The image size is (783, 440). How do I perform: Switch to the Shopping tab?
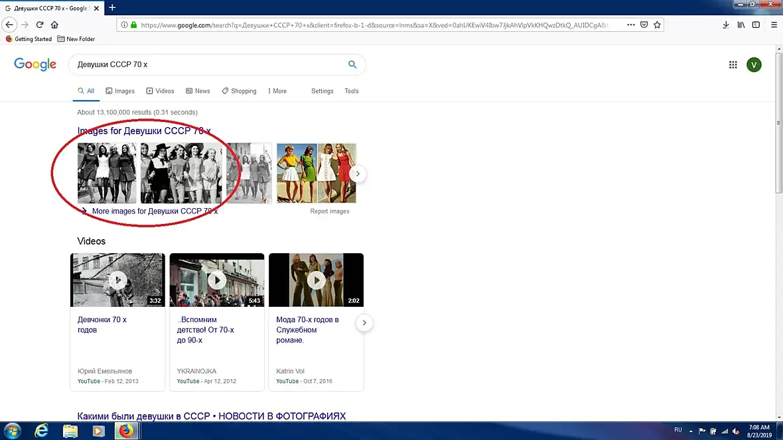(x=239, y=91)
